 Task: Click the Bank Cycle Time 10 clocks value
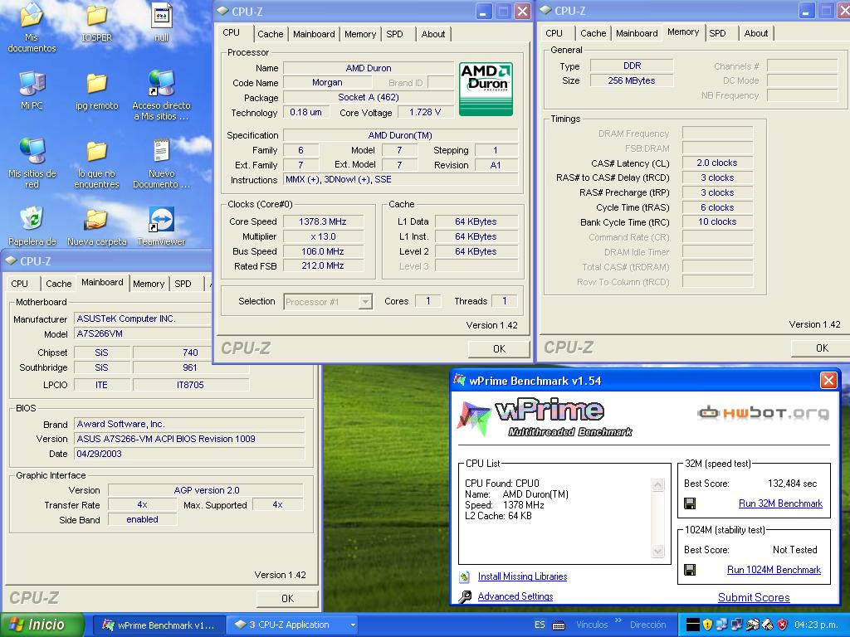click(x=716, y=221)
